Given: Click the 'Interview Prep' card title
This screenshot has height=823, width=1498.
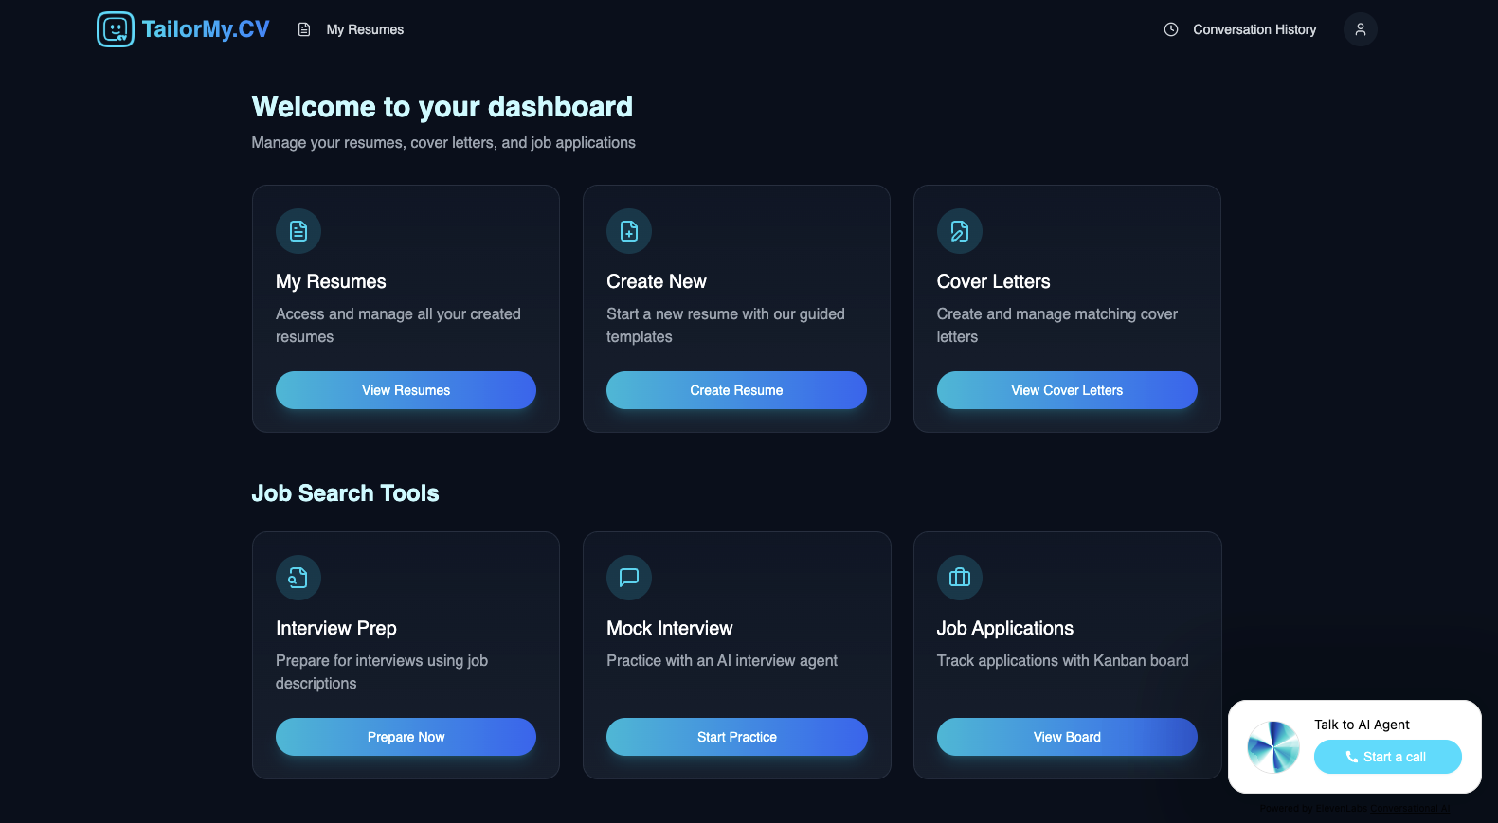Looking at the screenshot, I should (x=336, y=628).
